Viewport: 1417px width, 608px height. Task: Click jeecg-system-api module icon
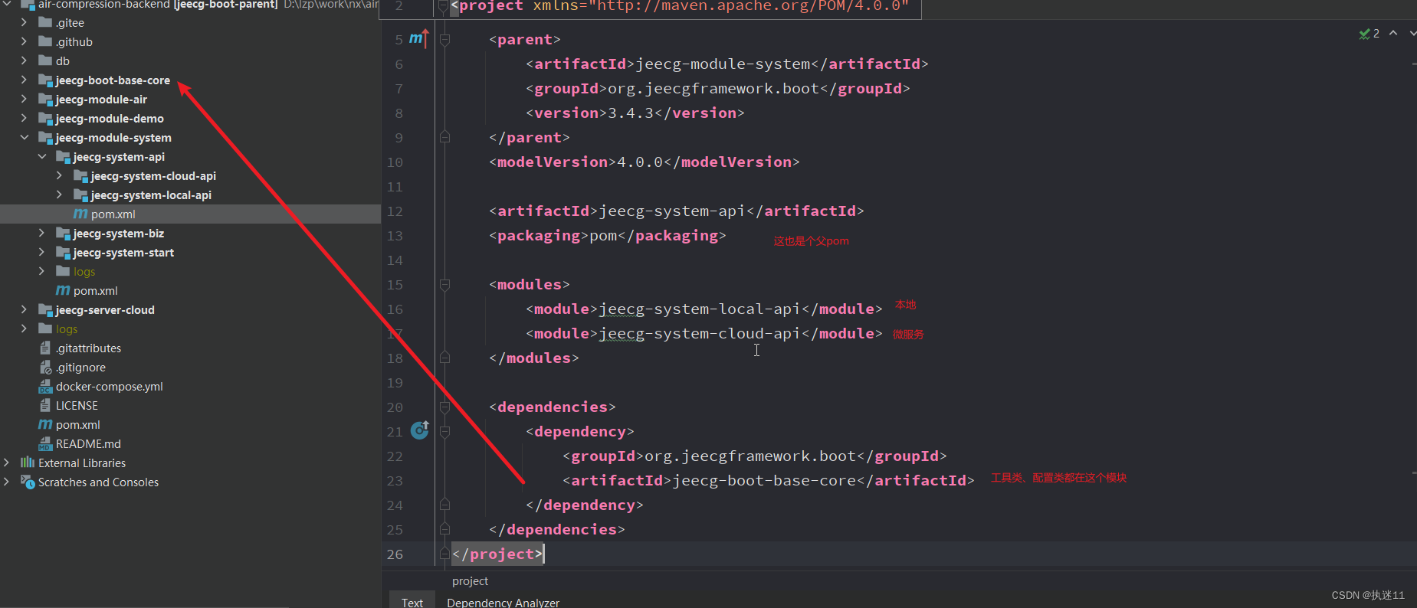pos(63,156)
